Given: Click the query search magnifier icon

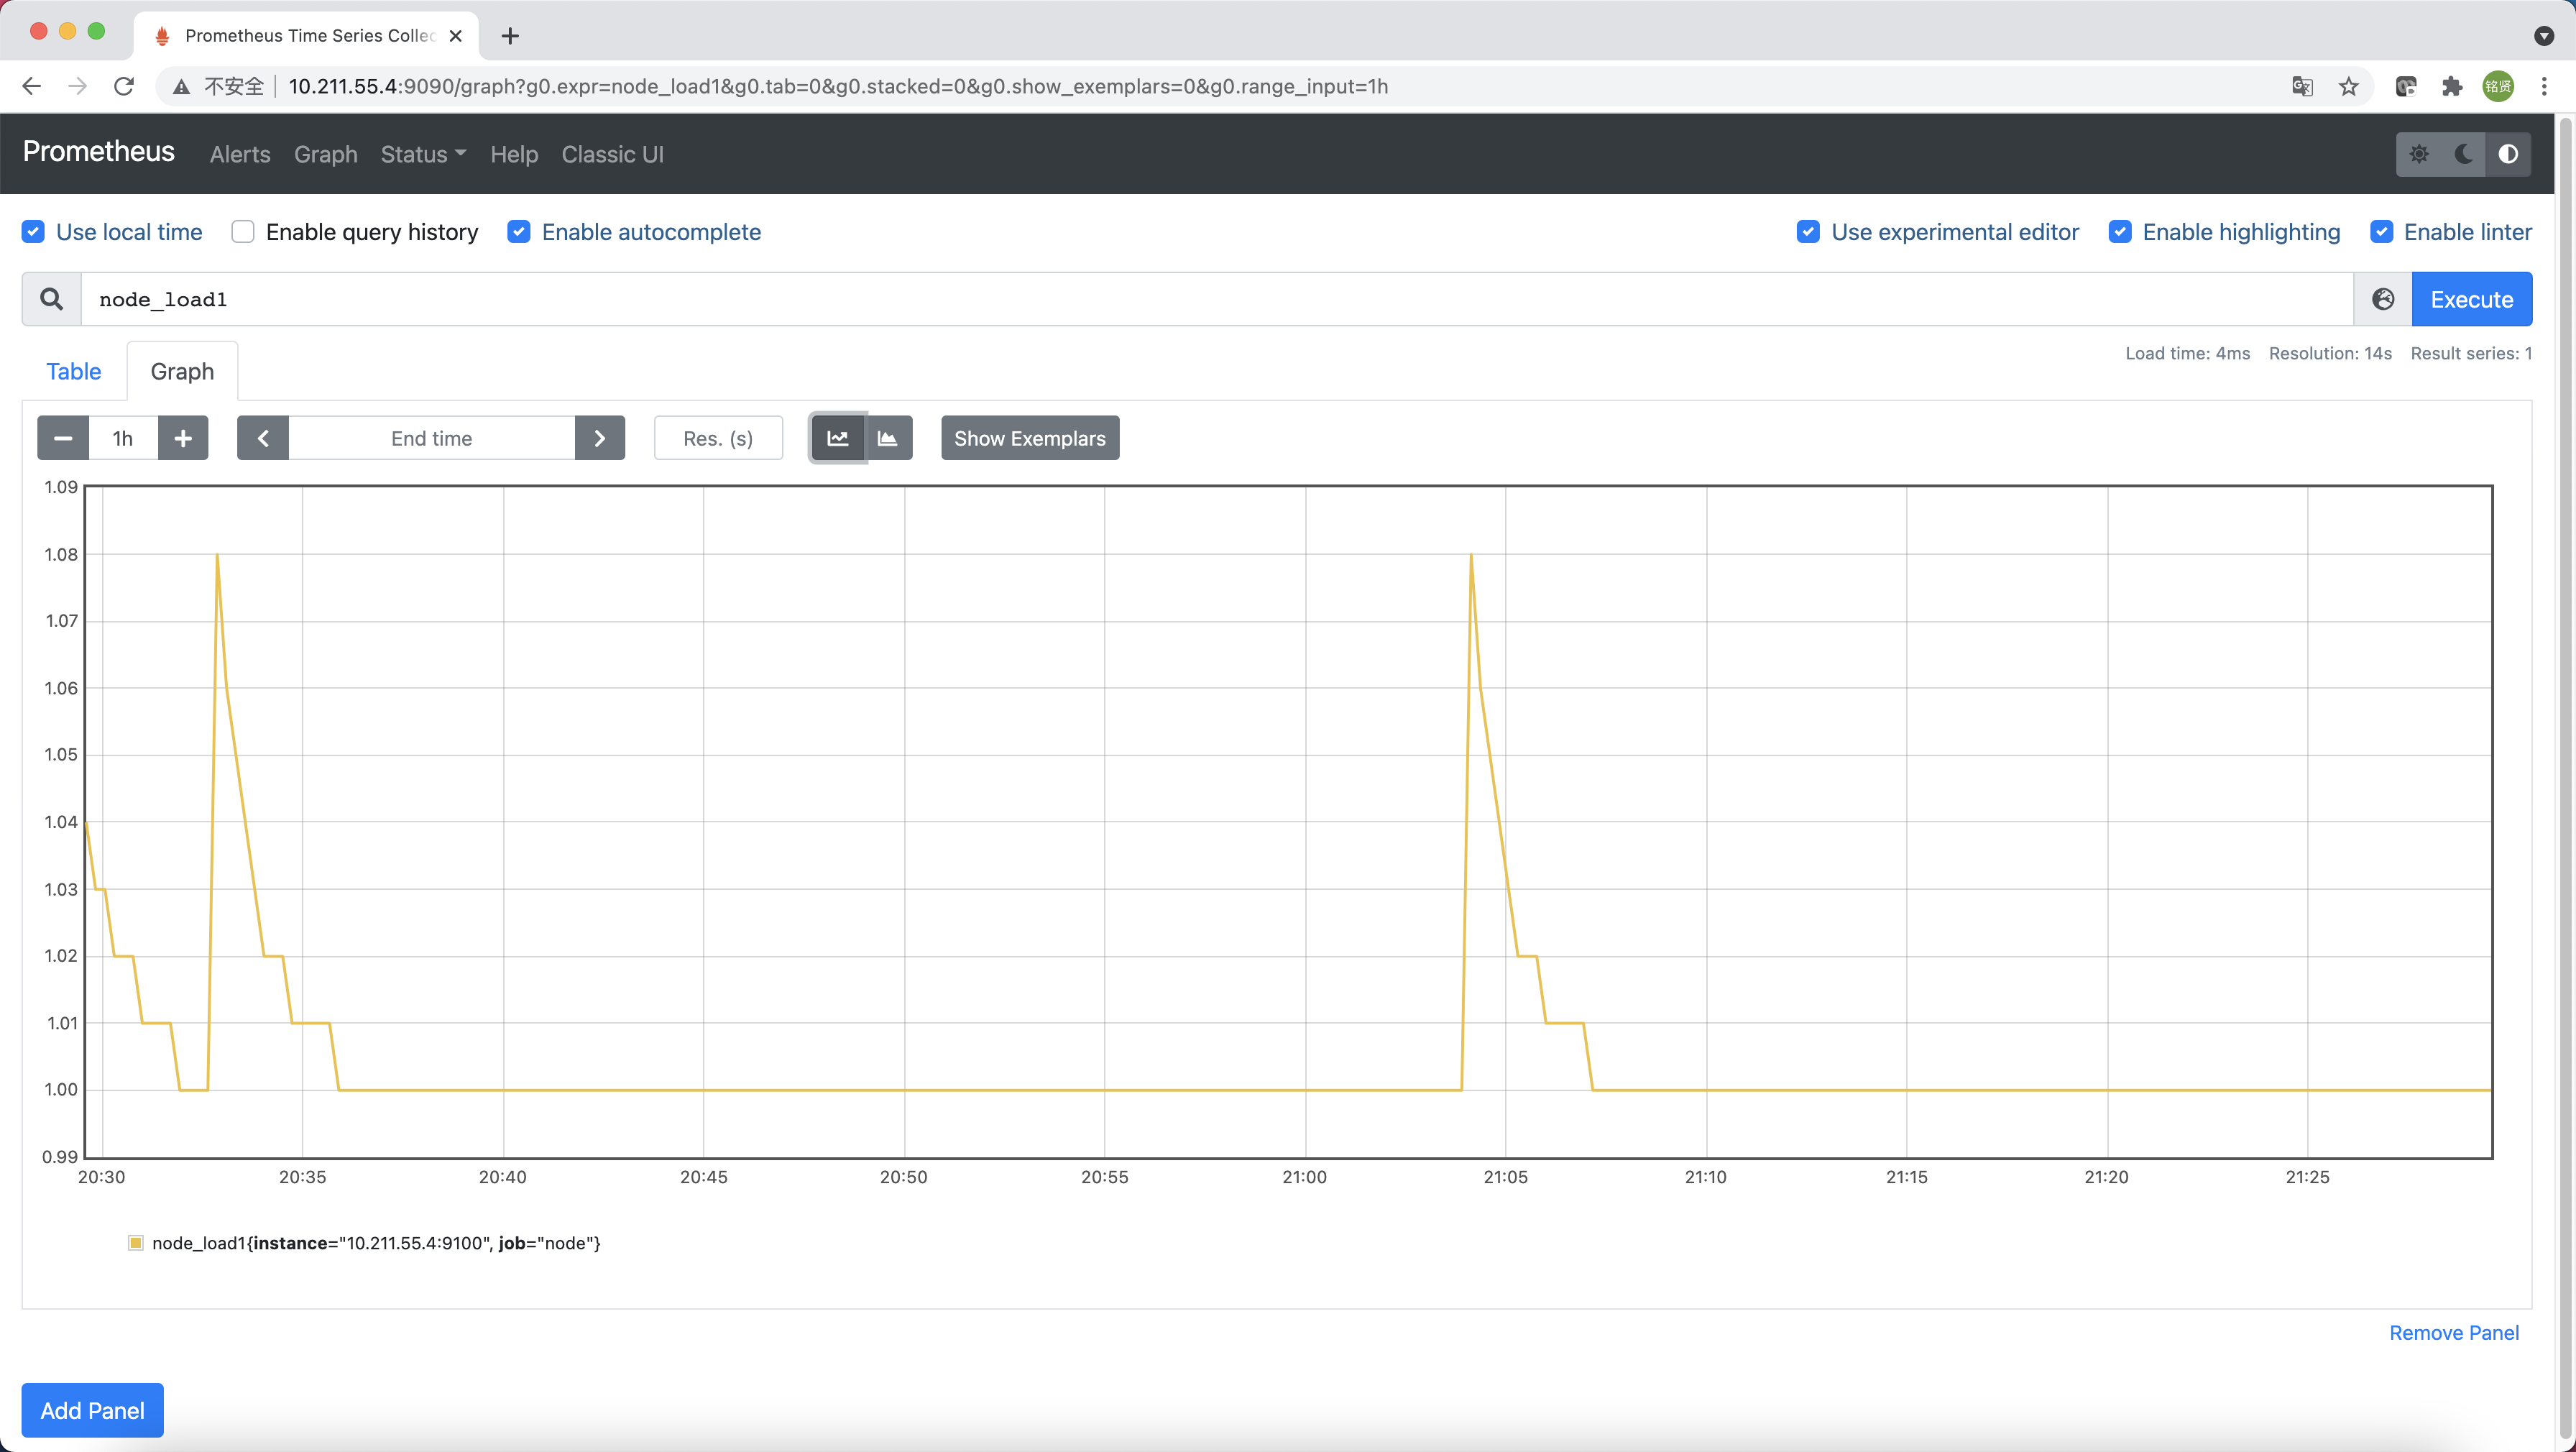Looking at the screenshot, I should (51, 299).
